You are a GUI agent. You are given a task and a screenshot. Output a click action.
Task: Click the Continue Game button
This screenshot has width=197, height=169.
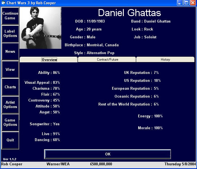pos(10,16)
